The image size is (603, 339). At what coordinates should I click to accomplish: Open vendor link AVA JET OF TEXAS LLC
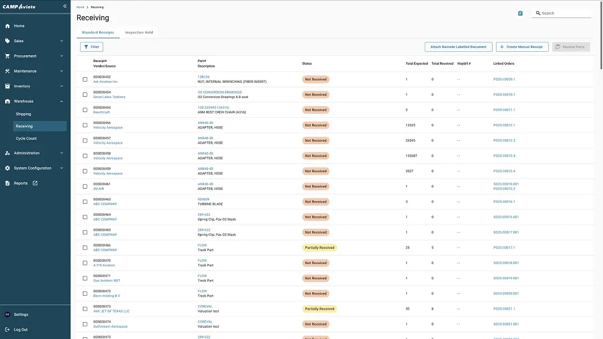pos(111,311)
